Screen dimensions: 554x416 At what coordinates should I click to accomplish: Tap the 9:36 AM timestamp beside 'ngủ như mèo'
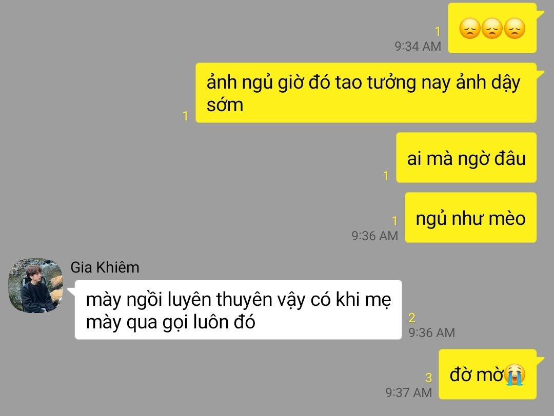coord(375,236)
